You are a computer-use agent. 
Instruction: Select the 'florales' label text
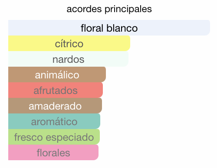click(x=53, y=153)
